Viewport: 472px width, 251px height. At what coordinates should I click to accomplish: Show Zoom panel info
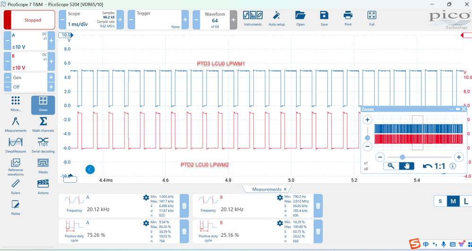coord(453,166)
